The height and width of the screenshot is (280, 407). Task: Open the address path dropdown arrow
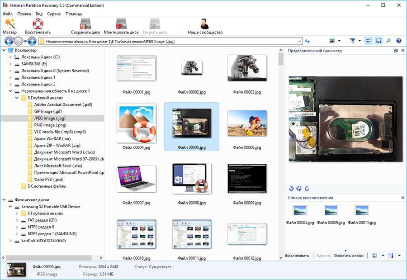click(299, 41)
